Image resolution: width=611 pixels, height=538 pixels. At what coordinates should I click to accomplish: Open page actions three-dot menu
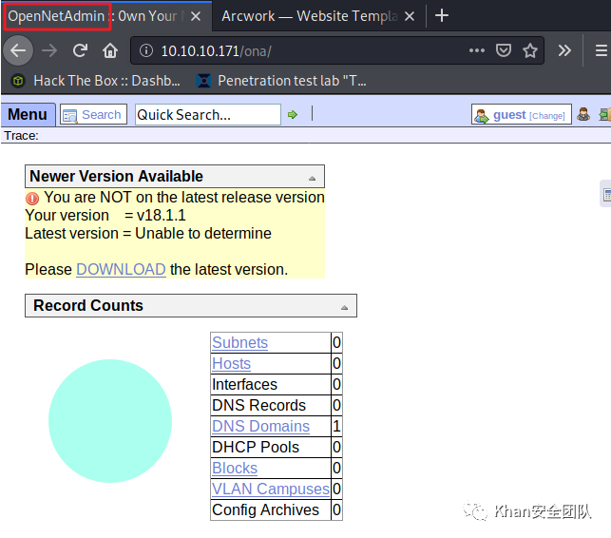coord(477,50)
